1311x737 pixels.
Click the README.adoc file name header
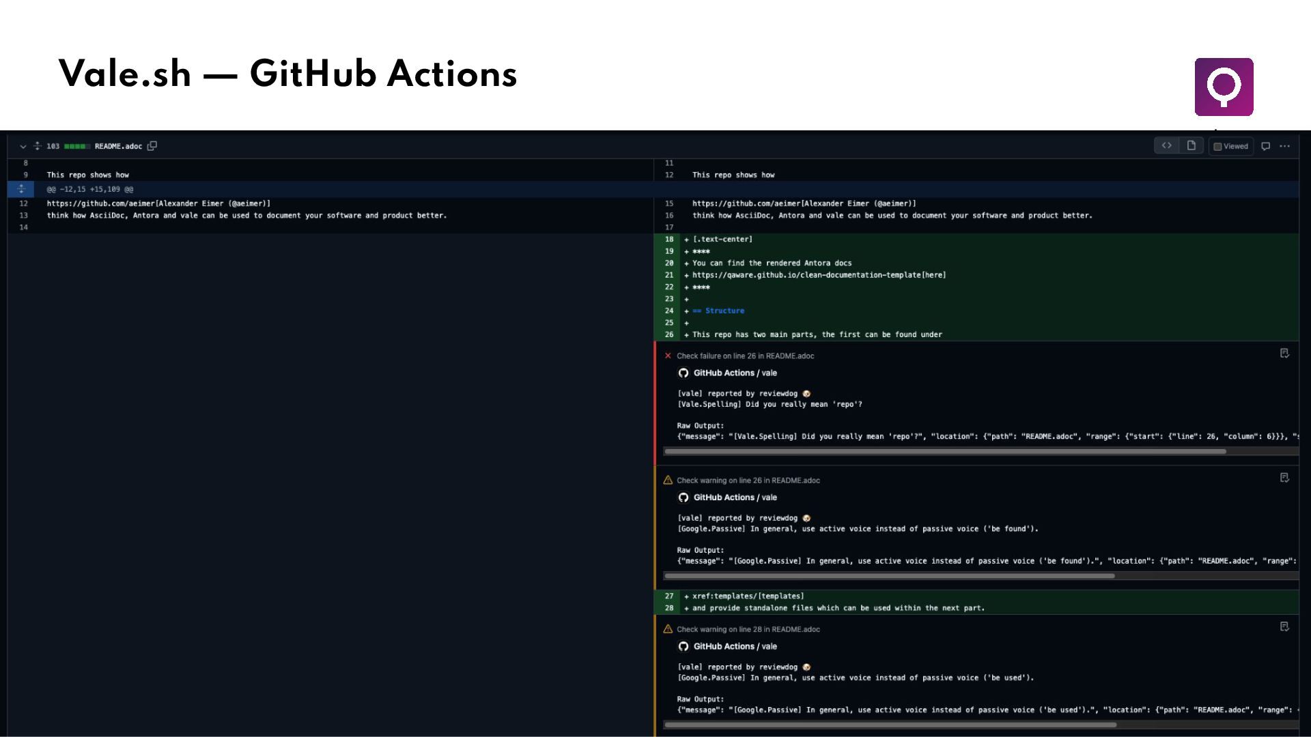click(118, 146)
